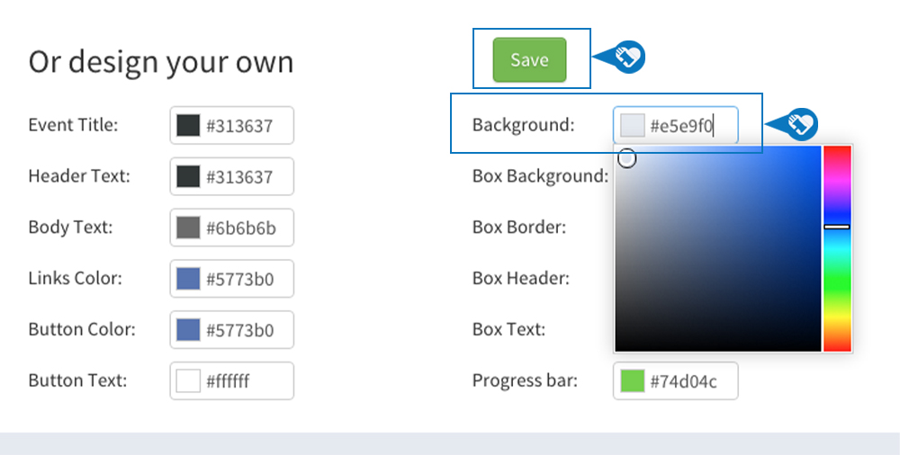Click the Box Border label
The width and height of the screenshot is (900, 455).
519,227
